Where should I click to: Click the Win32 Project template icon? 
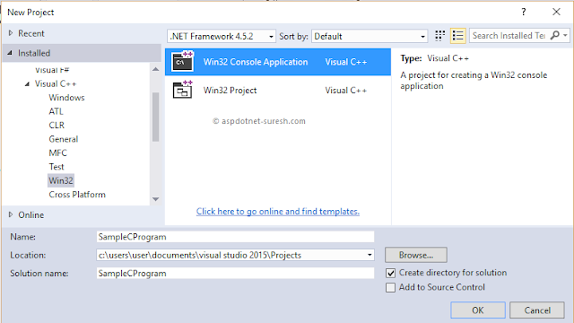click(x=183, y=90)
